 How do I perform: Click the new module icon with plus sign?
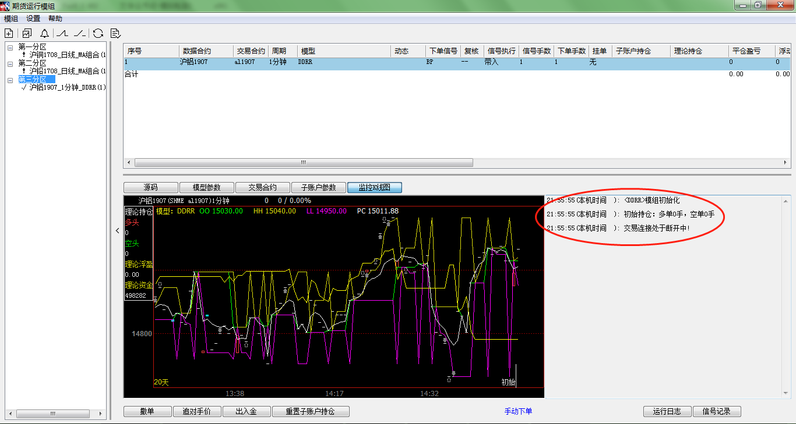pyautogui.click(x=9, y=33)
